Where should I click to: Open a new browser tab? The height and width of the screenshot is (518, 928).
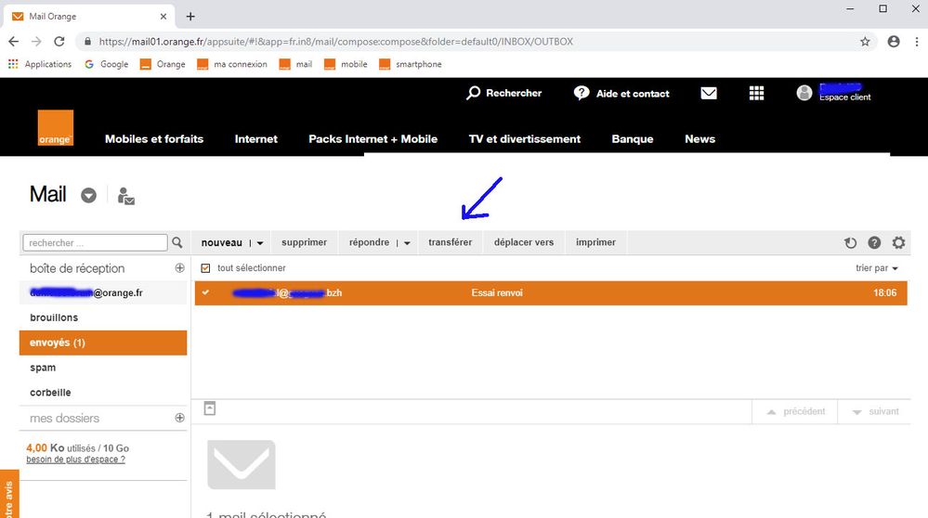coord(190,17)
